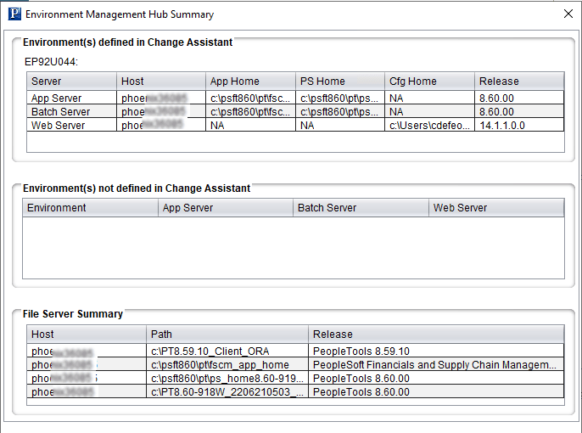Image resolution: width=582 pixels, height=433 pixels.
Task: Click the PS Home column header
Action: (340, 81)
